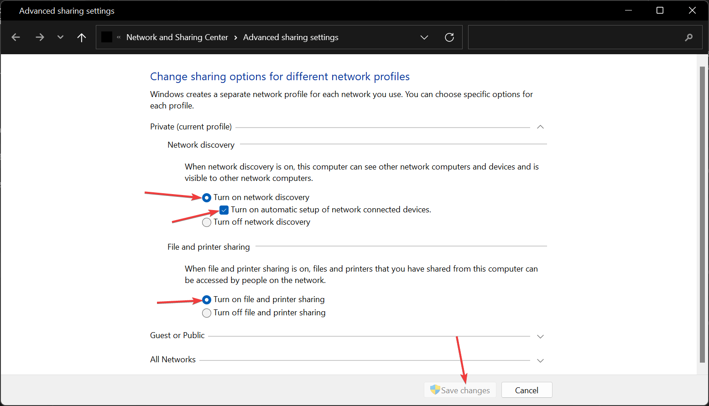The image size is (709, 406).
Task: Click the control panel icon in address bar
Action: point(107,37)
